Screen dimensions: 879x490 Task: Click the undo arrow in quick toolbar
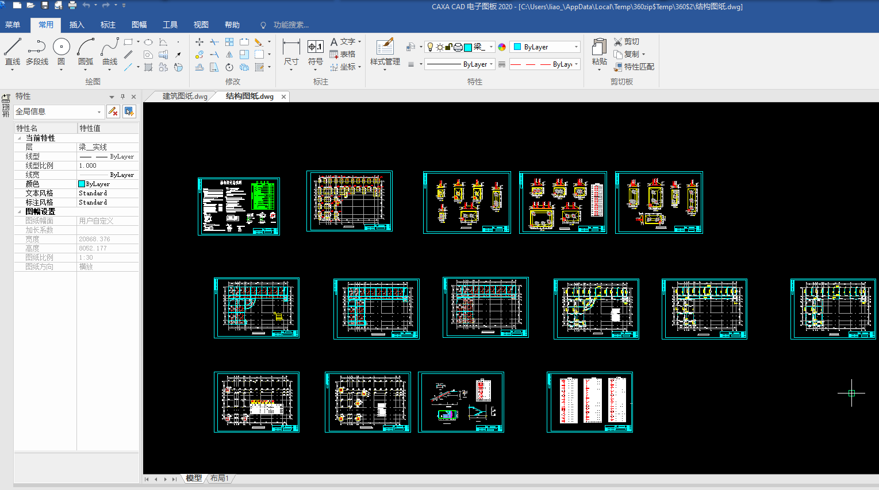(x=86, y=5)
